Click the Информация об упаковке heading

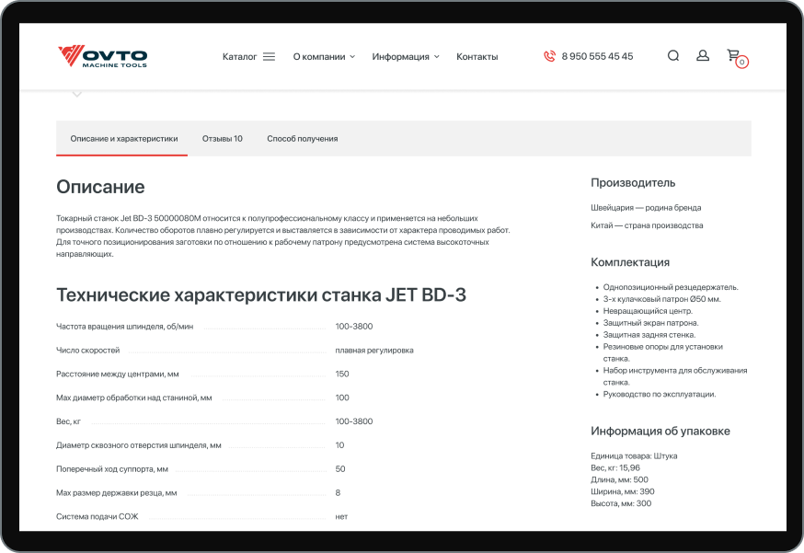(x=660, y=431)
